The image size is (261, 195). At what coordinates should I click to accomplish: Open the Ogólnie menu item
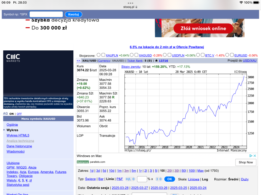click(x=12, y=125)
